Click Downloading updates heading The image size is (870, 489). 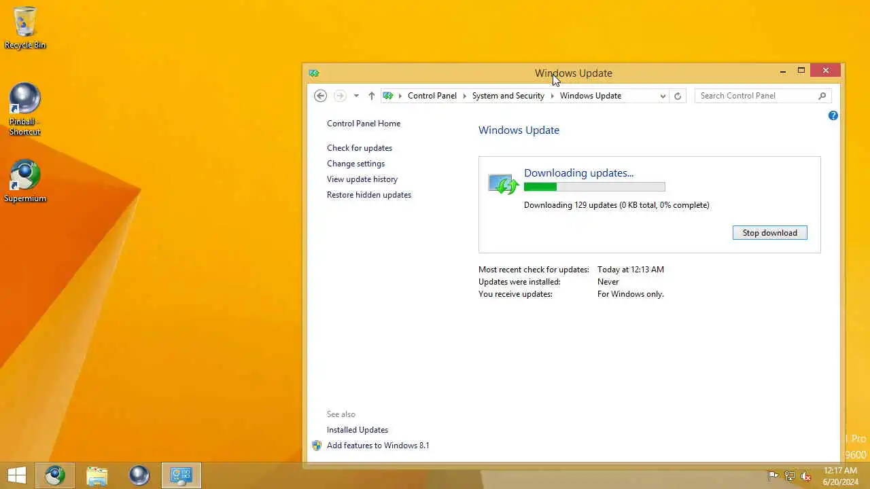578,173
